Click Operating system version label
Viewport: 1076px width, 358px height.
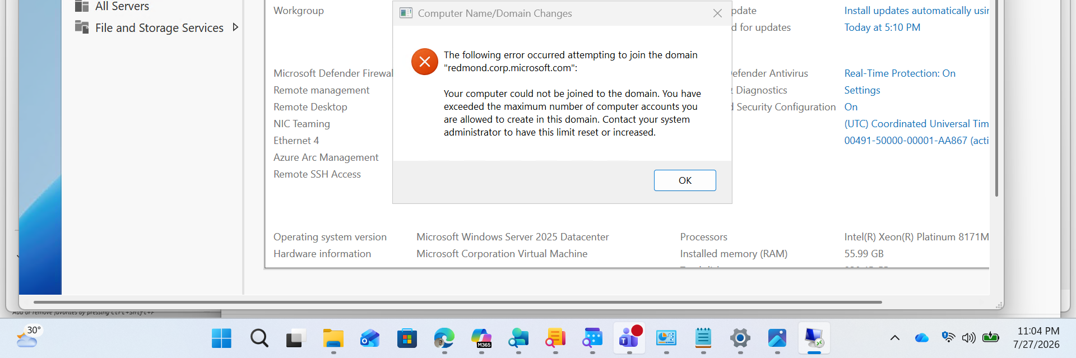click(330, 237)
